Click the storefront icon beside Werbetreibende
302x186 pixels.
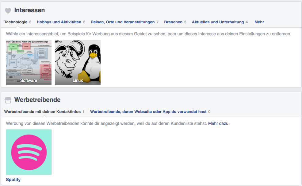click(8, 100)
